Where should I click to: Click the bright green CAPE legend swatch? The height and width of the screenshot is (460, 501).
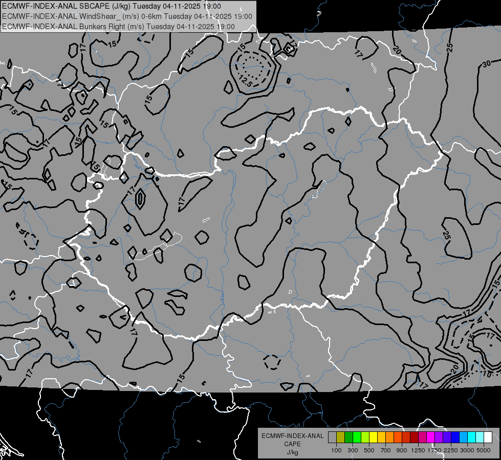[x=357, y=438]
